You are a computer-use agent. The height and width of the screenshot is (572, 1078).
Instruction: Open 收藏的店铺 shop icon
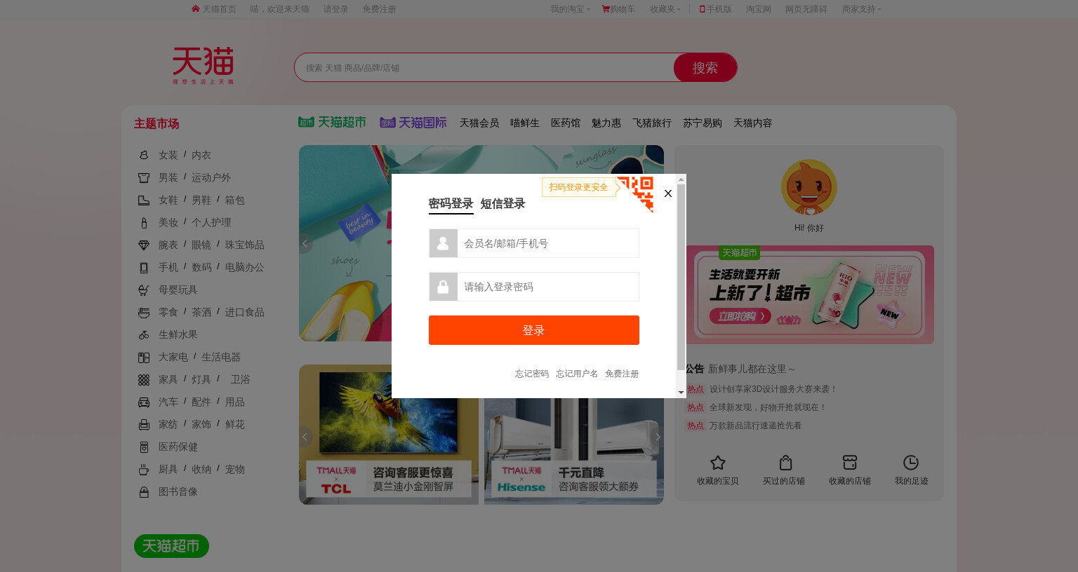[850, 463]
